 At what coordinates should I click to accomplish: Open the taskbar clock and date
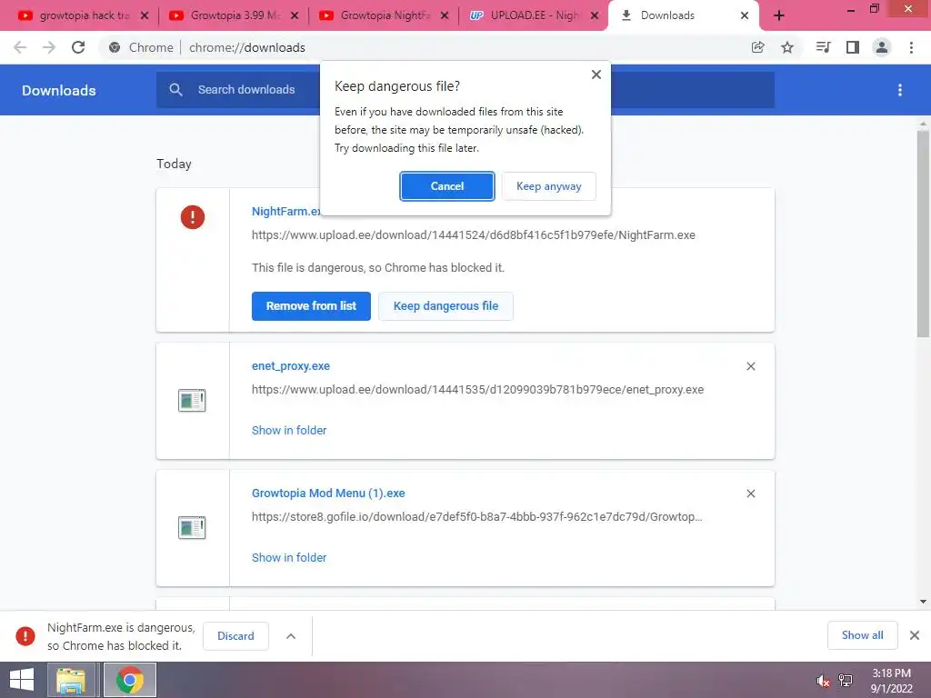coord(891,681)
